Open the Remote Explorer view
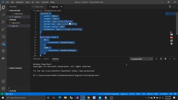The image size is (178, 100). 3,36
